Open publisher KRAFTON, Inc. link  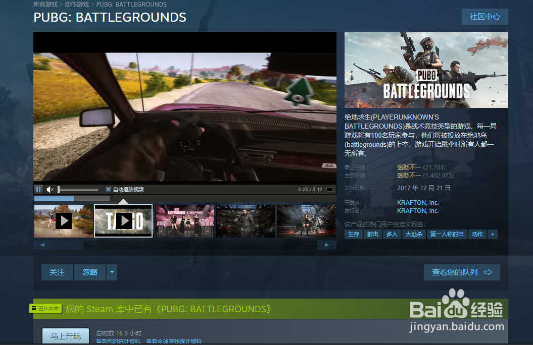[x=418, y=211]
